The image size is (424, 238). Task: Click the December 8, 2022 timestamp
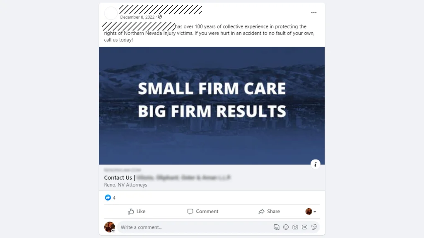(x=137, y=17)
